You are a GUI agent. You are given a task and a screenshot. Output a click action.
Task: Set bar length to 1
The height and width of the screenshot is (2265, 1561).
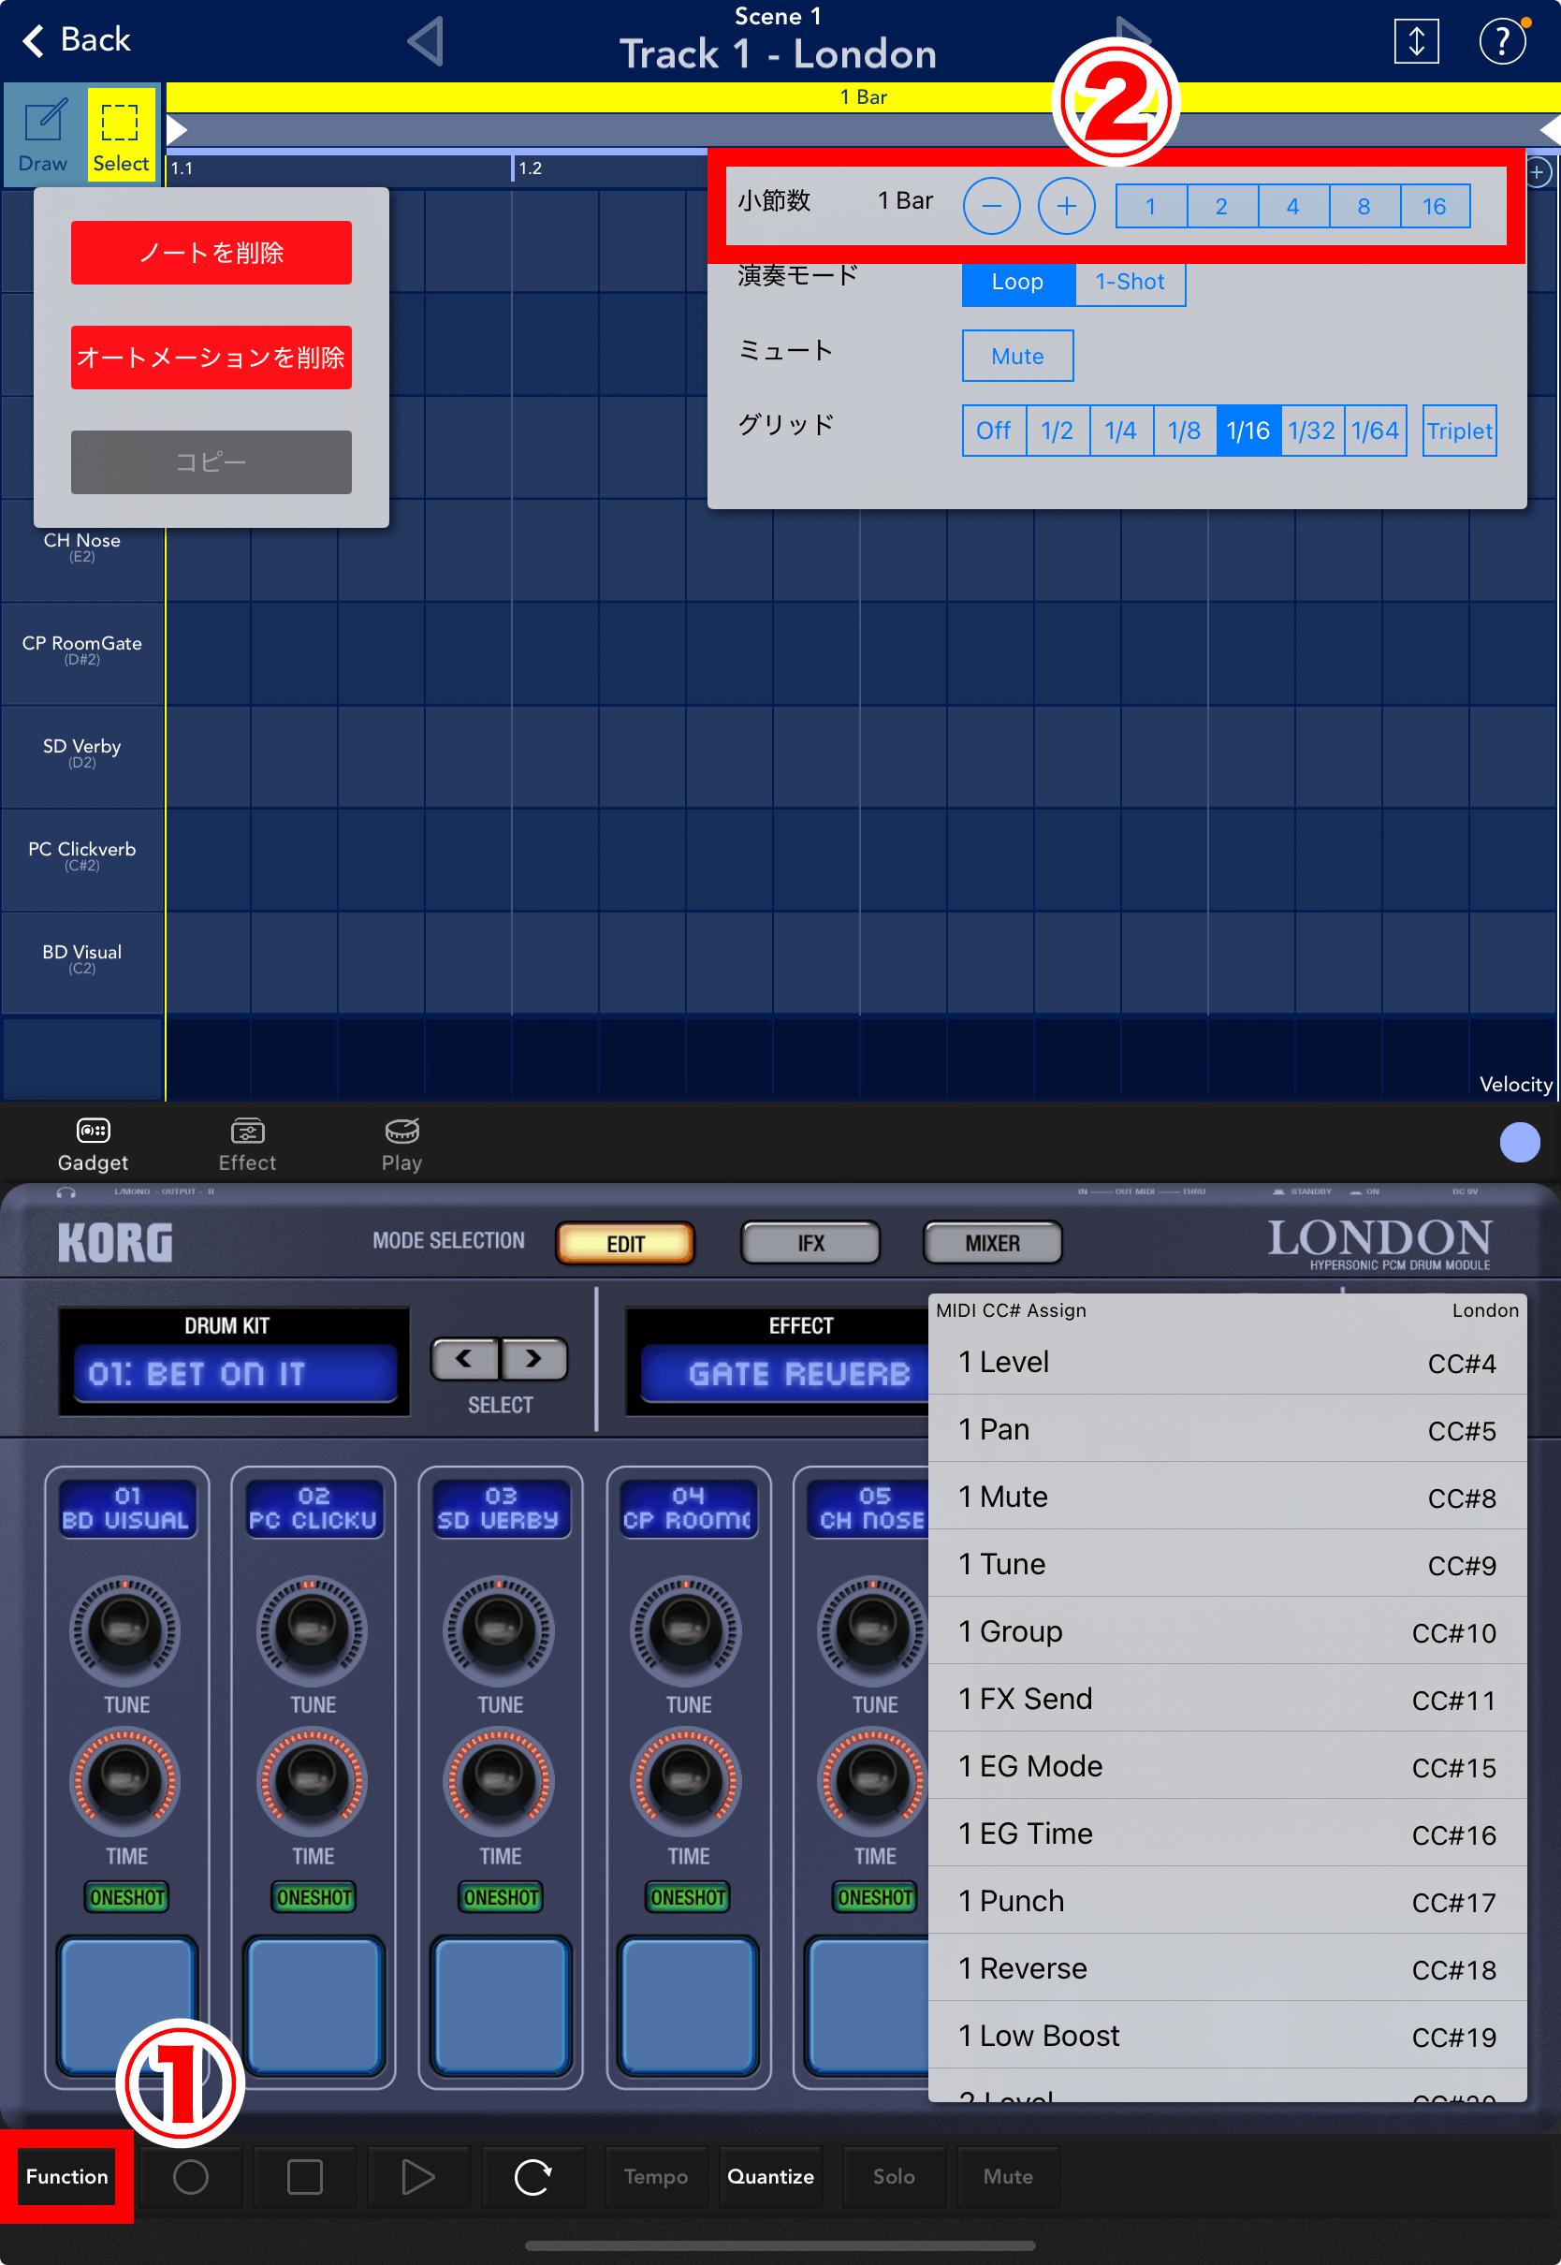tap(1151, 206)
